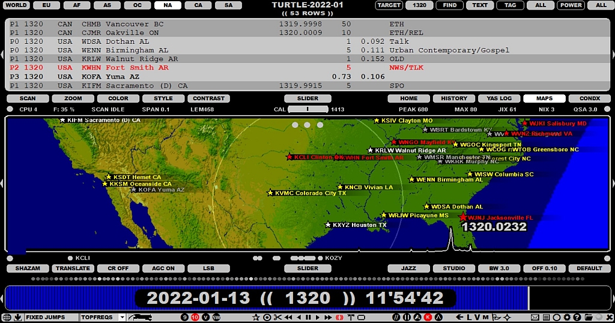
Task: Open the settings gear icon
Action: [x=566, y=317]
